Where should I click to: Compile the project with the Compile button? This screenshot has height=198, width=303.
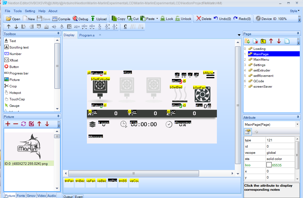(x=61, y=19)
